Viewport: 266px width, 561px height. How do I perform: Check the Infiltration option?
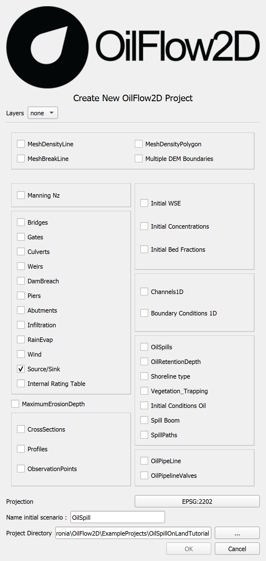coord(21,325)
